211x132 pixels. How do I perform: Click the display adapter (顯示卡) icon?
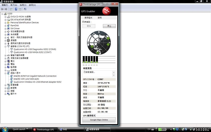[x=8, y=94]
